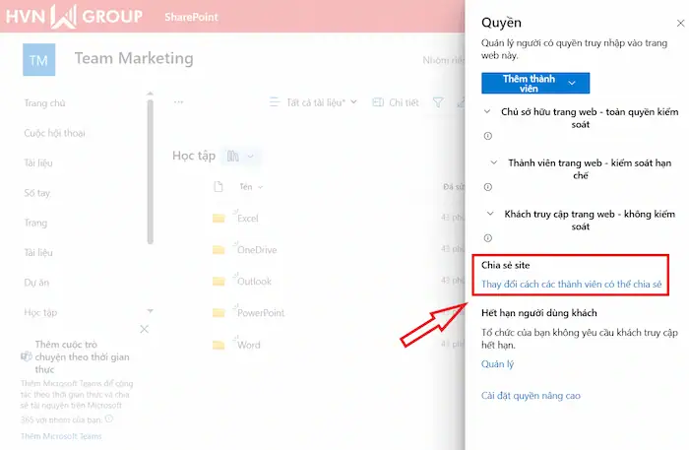Sort by the Tên column header
Screen dimensions: 689x450
click(x=246, y=187)
